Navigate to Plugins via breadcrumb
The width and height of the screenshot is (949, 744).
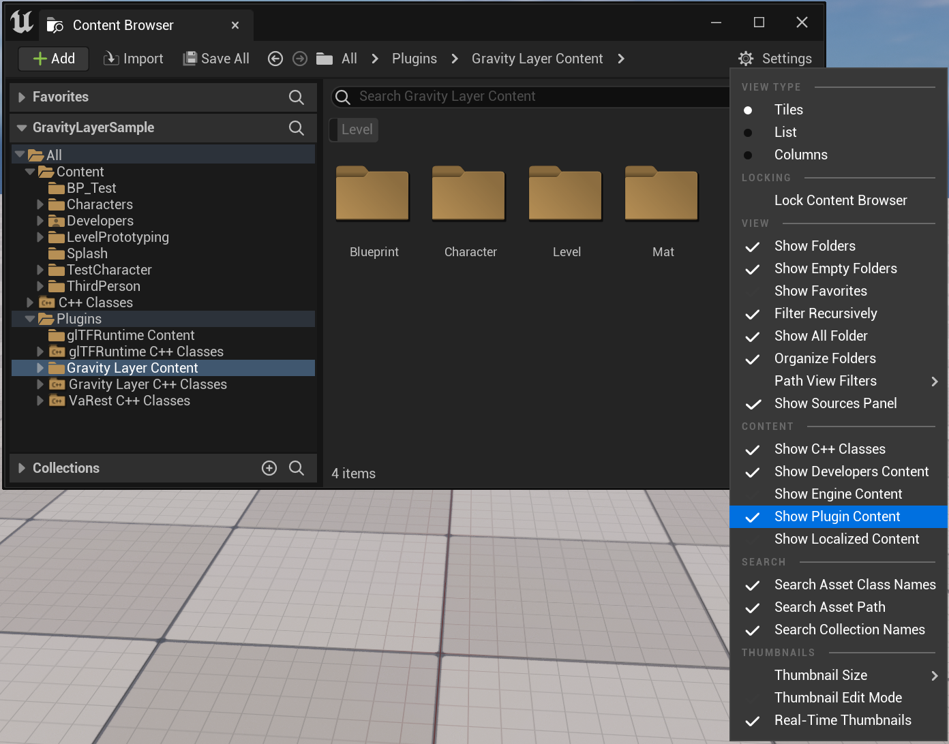click(414, 59)
